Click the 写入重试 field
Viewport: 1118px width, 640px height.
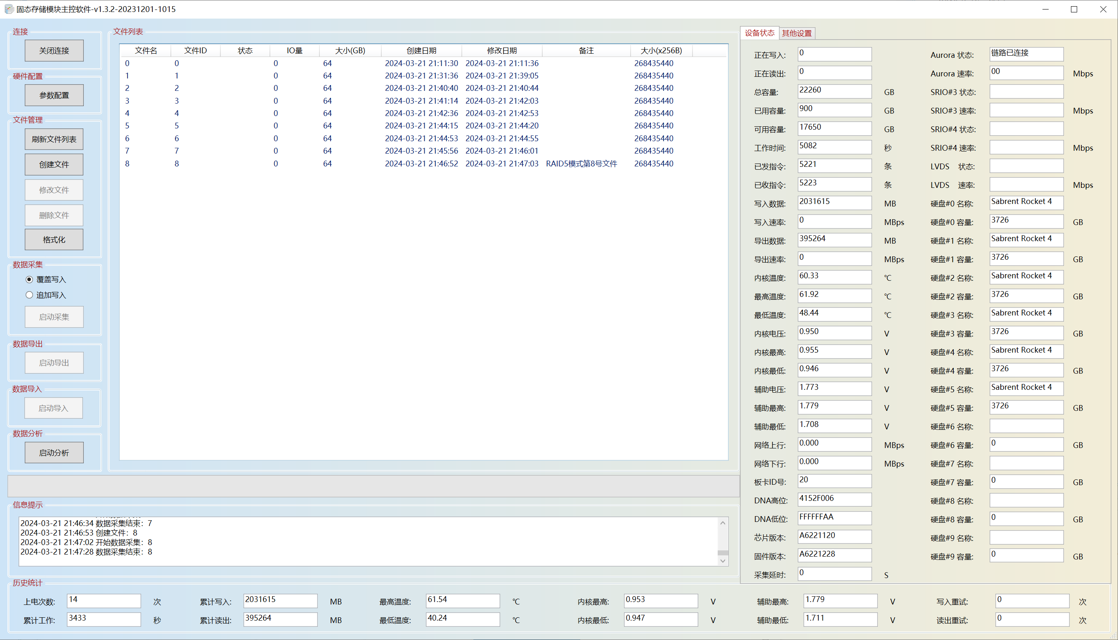click(1032, 601)
